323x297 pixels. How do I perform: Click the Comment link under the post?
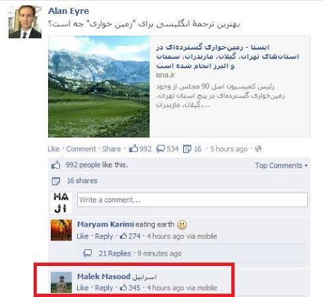[81, 149]
